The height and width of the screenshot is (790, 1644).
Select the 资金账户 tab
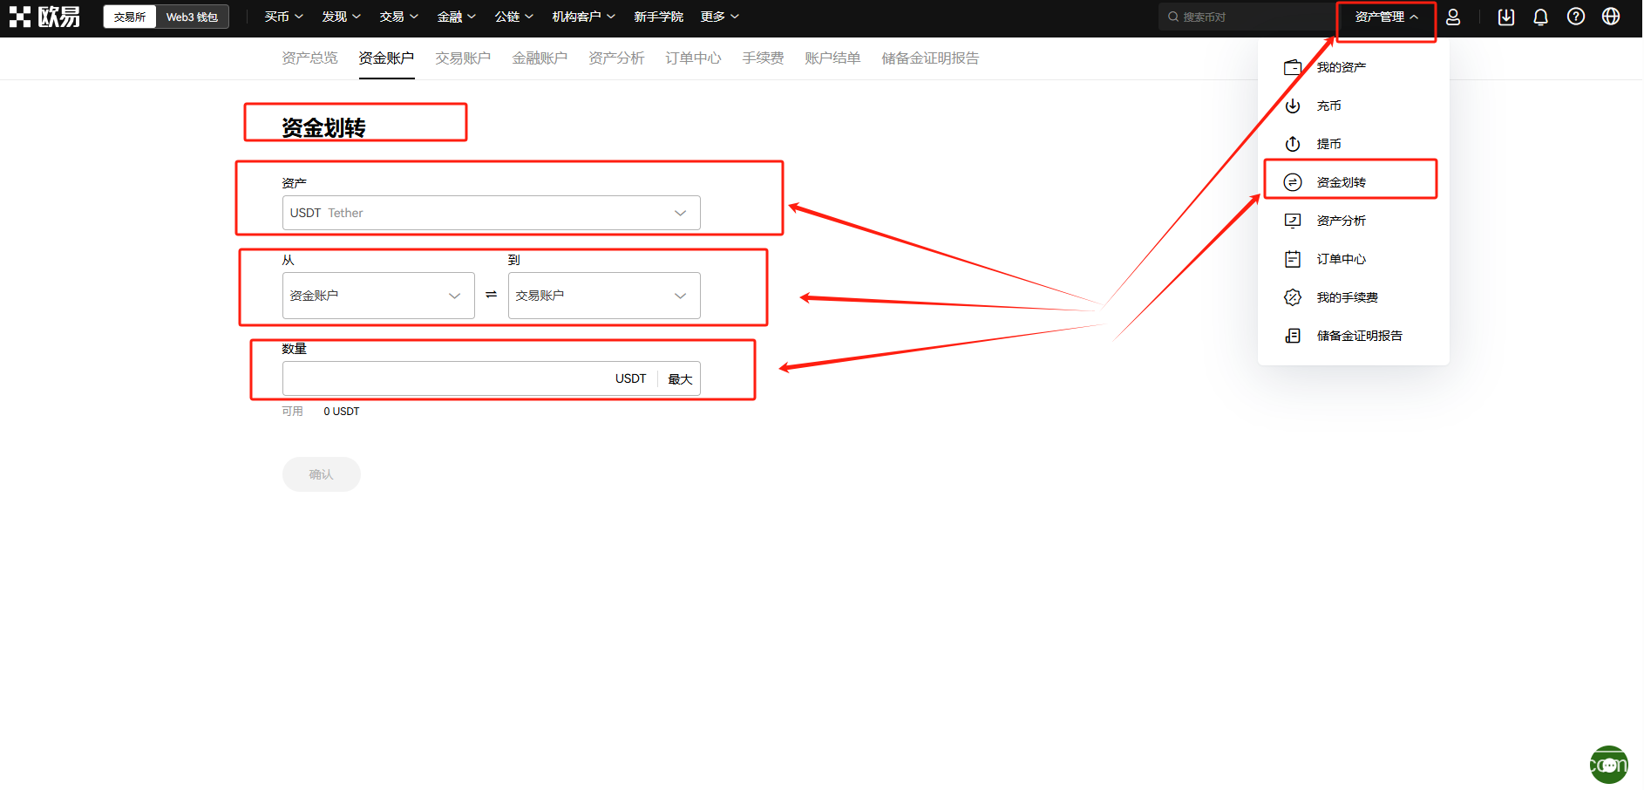tap(386, 58)
